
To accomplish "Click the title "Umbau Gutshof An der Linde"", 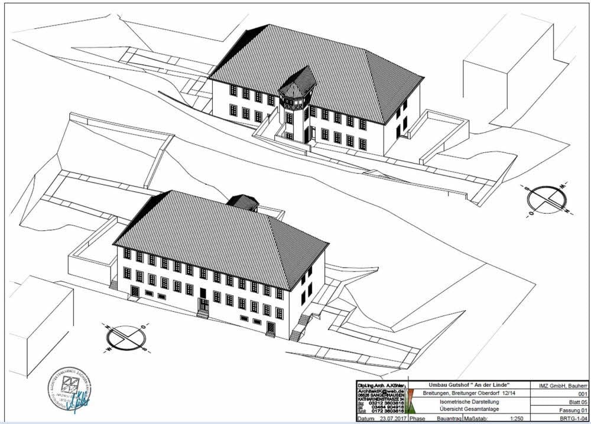I will point(469,385).
